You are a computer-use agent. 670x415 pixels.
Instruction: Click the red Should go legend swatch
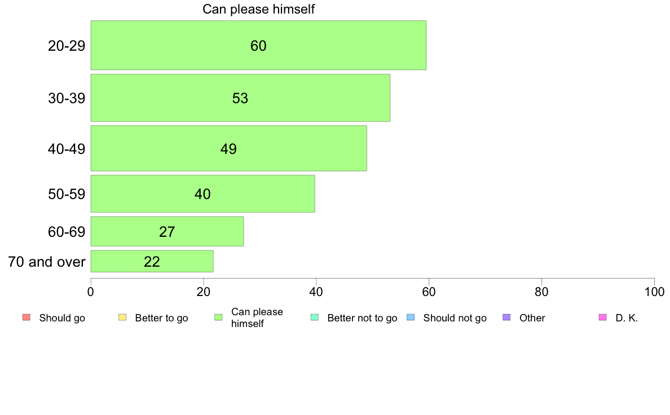click(x=26, y=317)
